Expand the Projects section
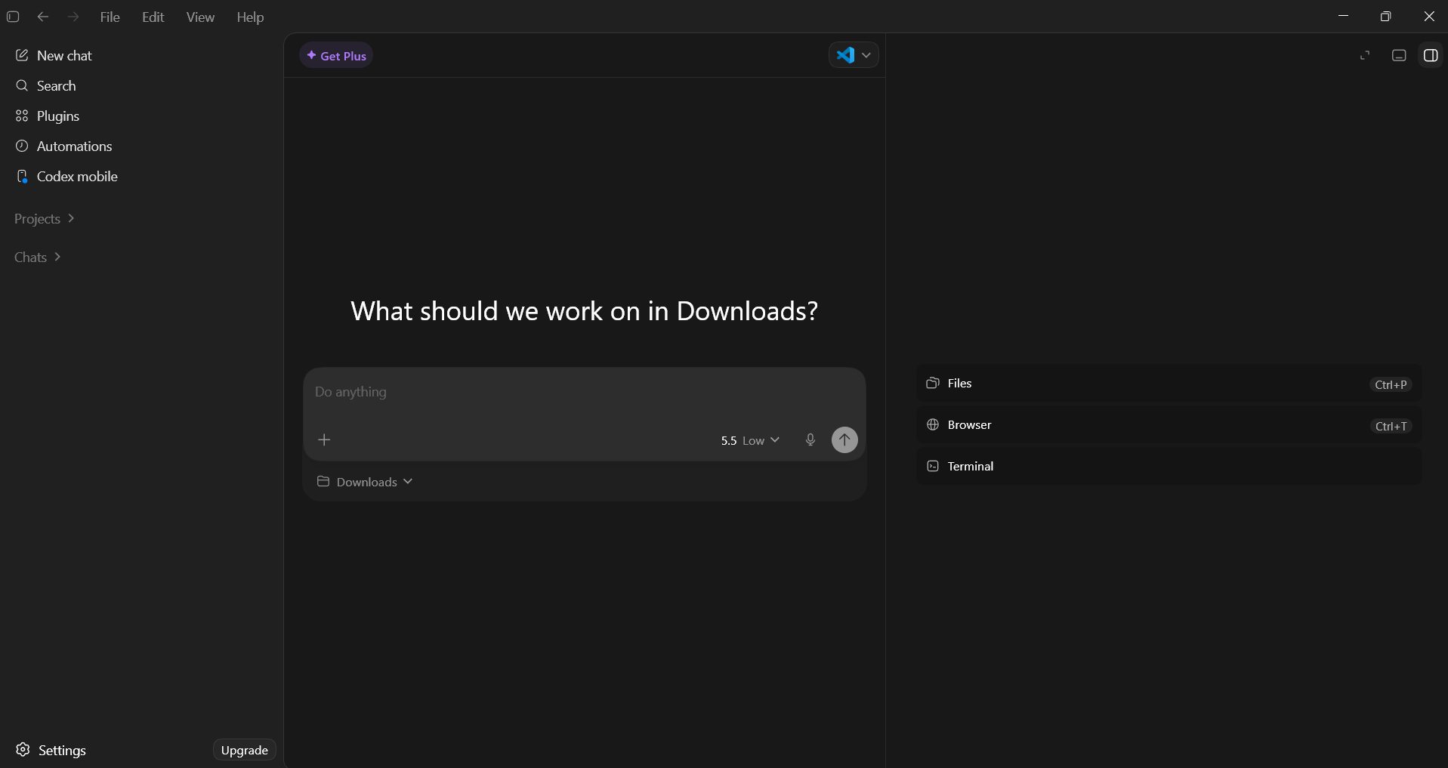The width and height of the screenshot is (1448, 768). coord(45,218)
